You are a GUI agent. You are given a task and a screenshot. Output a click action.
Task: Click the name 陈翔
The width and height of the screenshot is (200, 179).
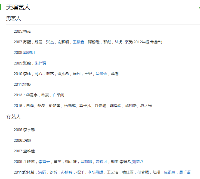(x=77, y=74)
